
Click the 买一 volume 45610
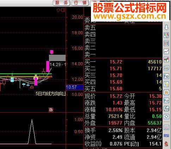[155, 62]
